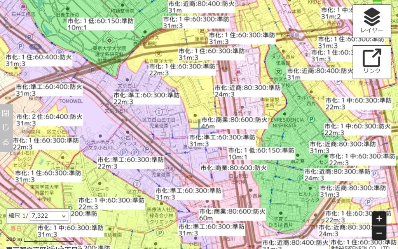Viewport: 398px width, 249px height.
Task: Click the 市化:2住:60:400:防火 zoning label
Action: [49, 120]
